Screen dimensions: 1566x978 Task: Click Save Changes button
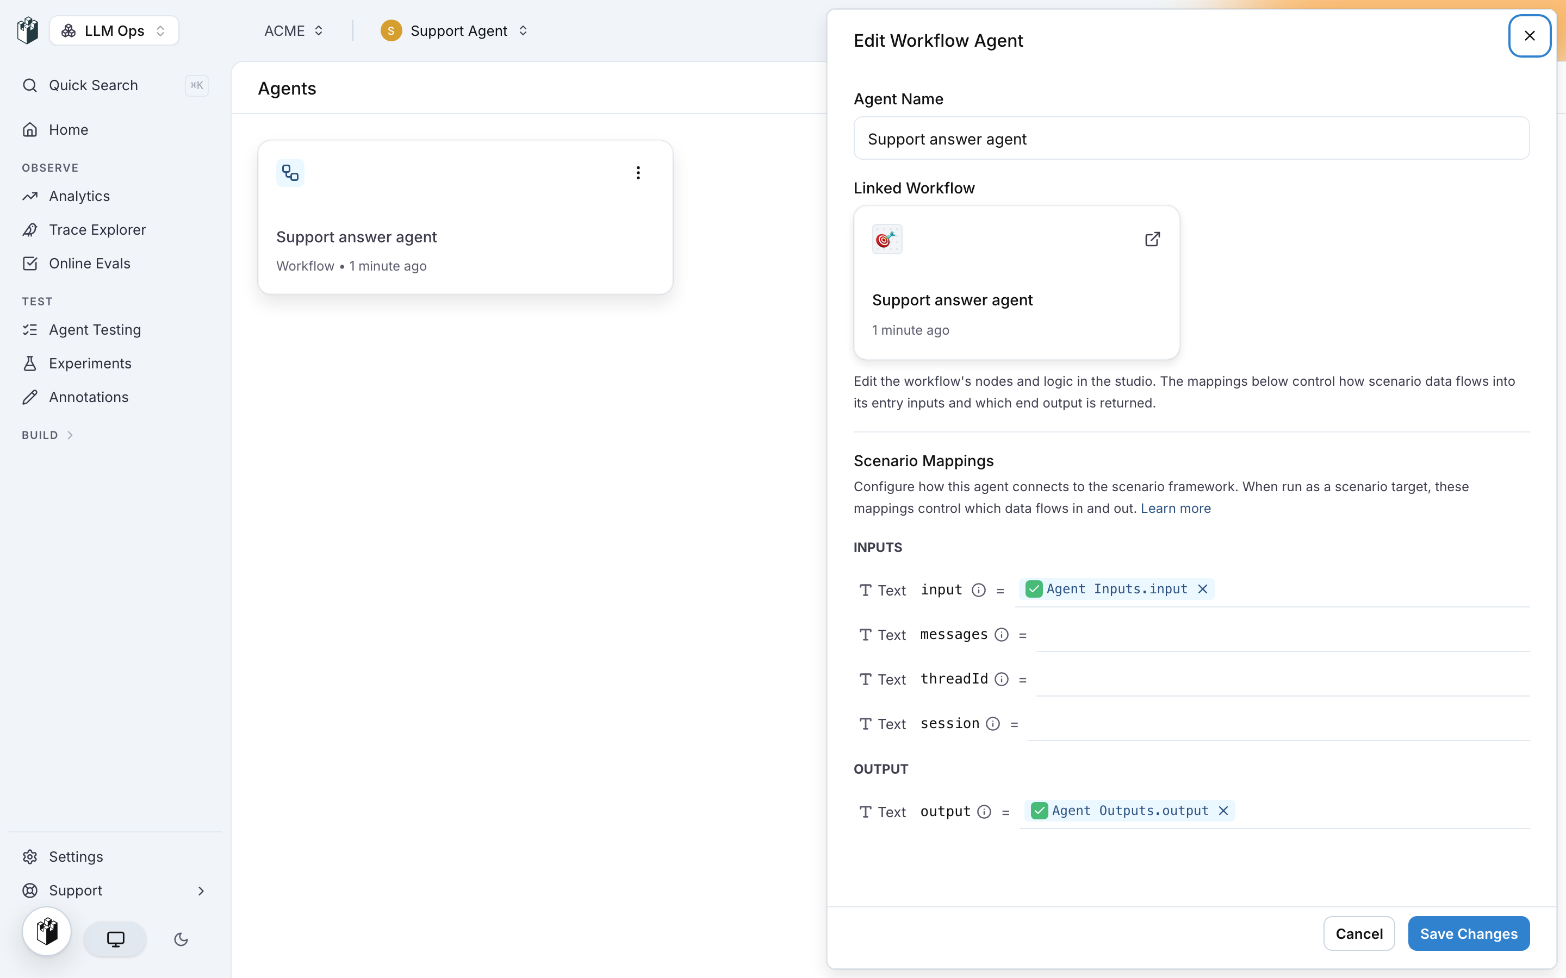1468,933
